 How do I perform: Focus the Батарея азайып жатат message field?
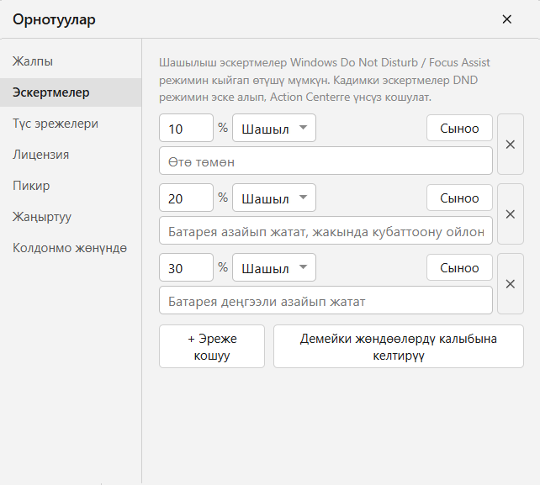pyautogui.click(x=326, y=230)
